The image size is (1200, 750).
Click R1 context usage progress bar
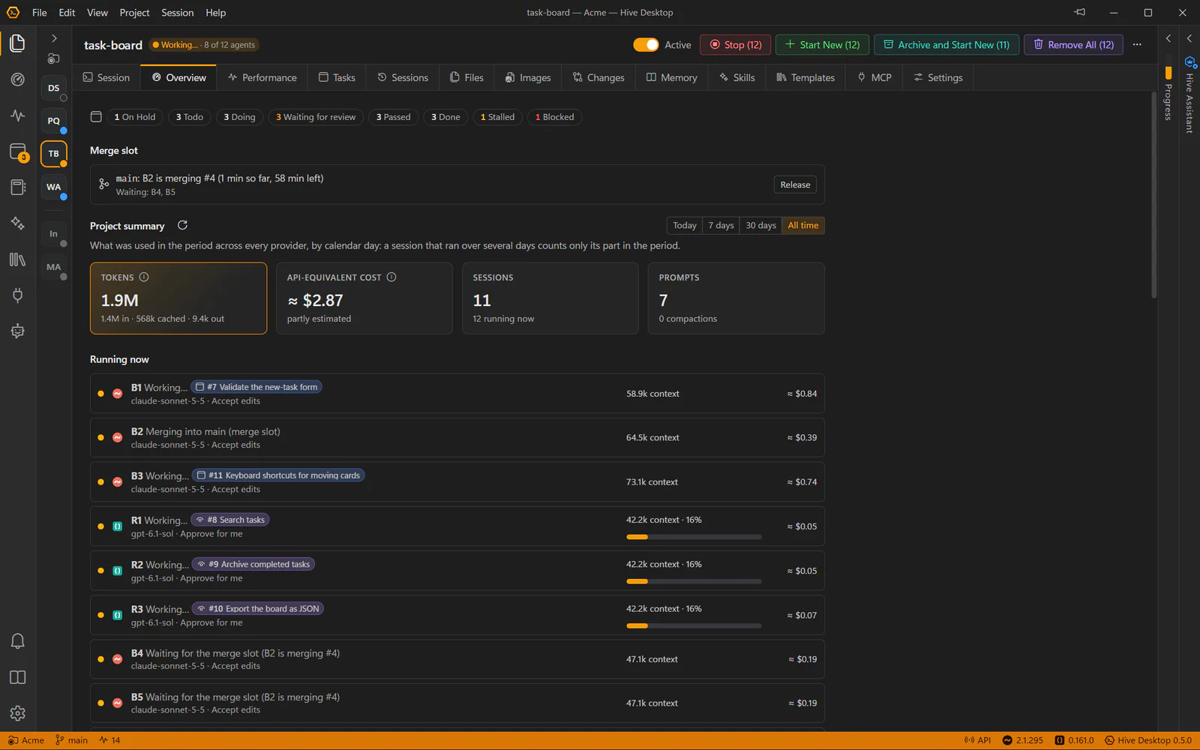click(x=694, y=537)
